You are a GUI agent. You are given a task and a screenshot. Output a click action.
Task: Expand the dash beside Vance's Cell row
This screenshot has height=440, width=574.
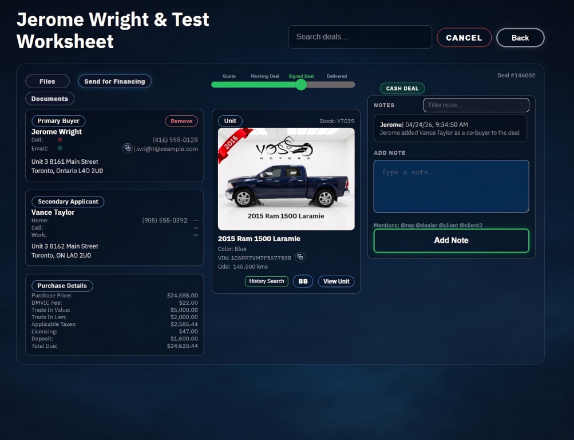[195, 227]
